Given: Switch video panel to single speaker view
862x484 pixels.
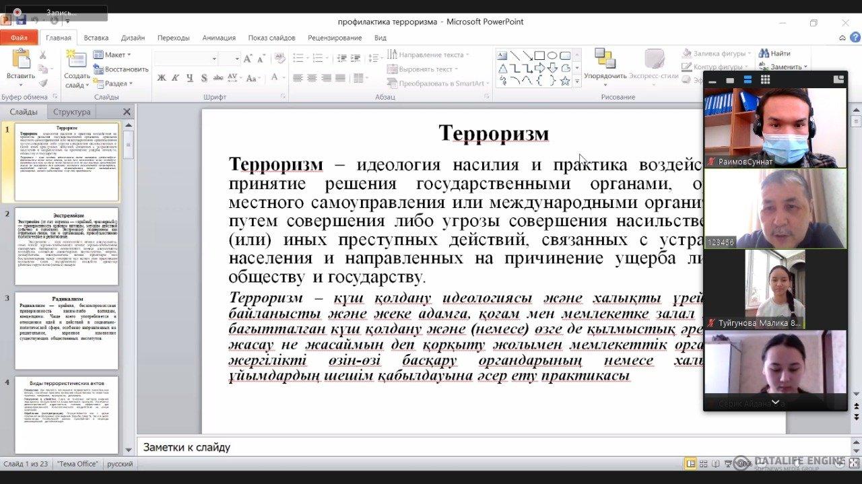Looking at the screenshot, I should [730, 80].
